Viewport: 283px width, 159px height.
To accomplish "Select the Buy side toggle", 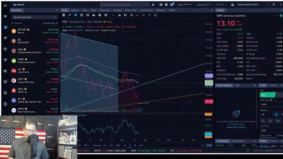I will pos(268,95).
